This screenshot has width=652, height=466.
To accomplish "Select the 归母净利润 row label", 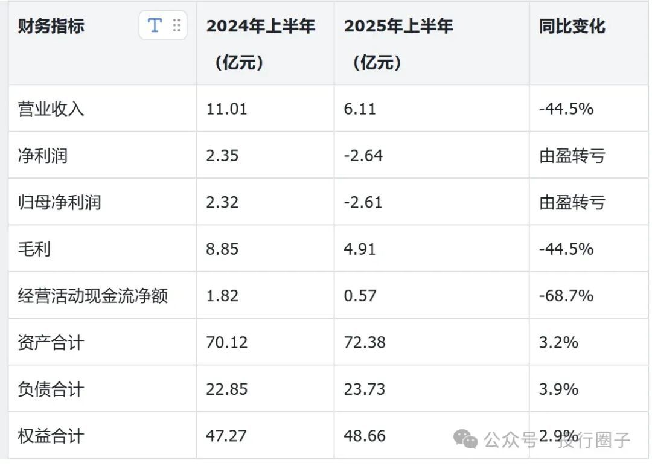I will coord(60,202).
